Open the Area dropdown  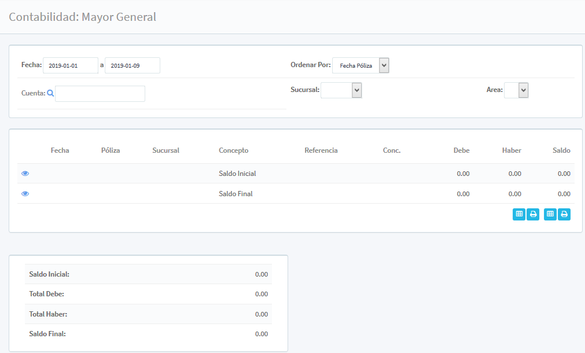[x=516, y=90]
